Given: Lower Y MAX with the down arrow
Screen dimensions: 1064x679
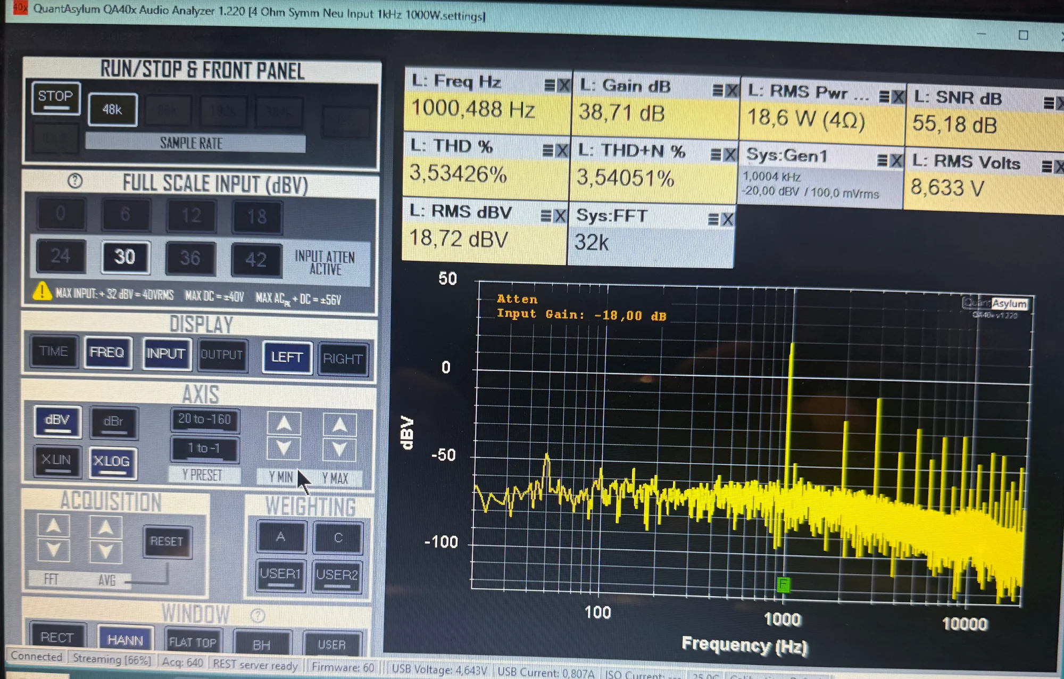Looking at the screenshot, I should pyautogui.click(x=340, y=450).
